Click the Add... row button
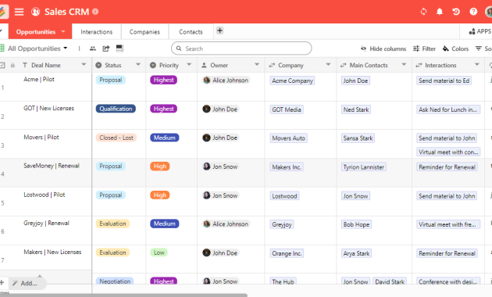Image resolution: width=492 pixels, height=297 pixels. pyautogui.click(x=25, y=283)
